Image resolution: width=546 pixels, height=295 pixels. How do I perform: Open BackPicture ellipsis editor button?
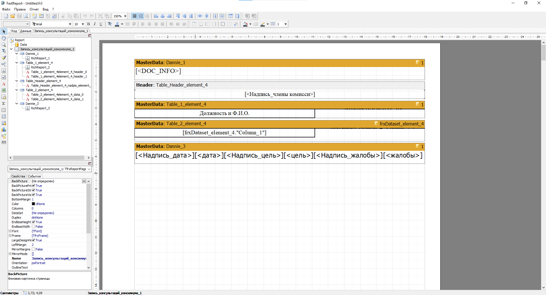click(x=84, y=181)
